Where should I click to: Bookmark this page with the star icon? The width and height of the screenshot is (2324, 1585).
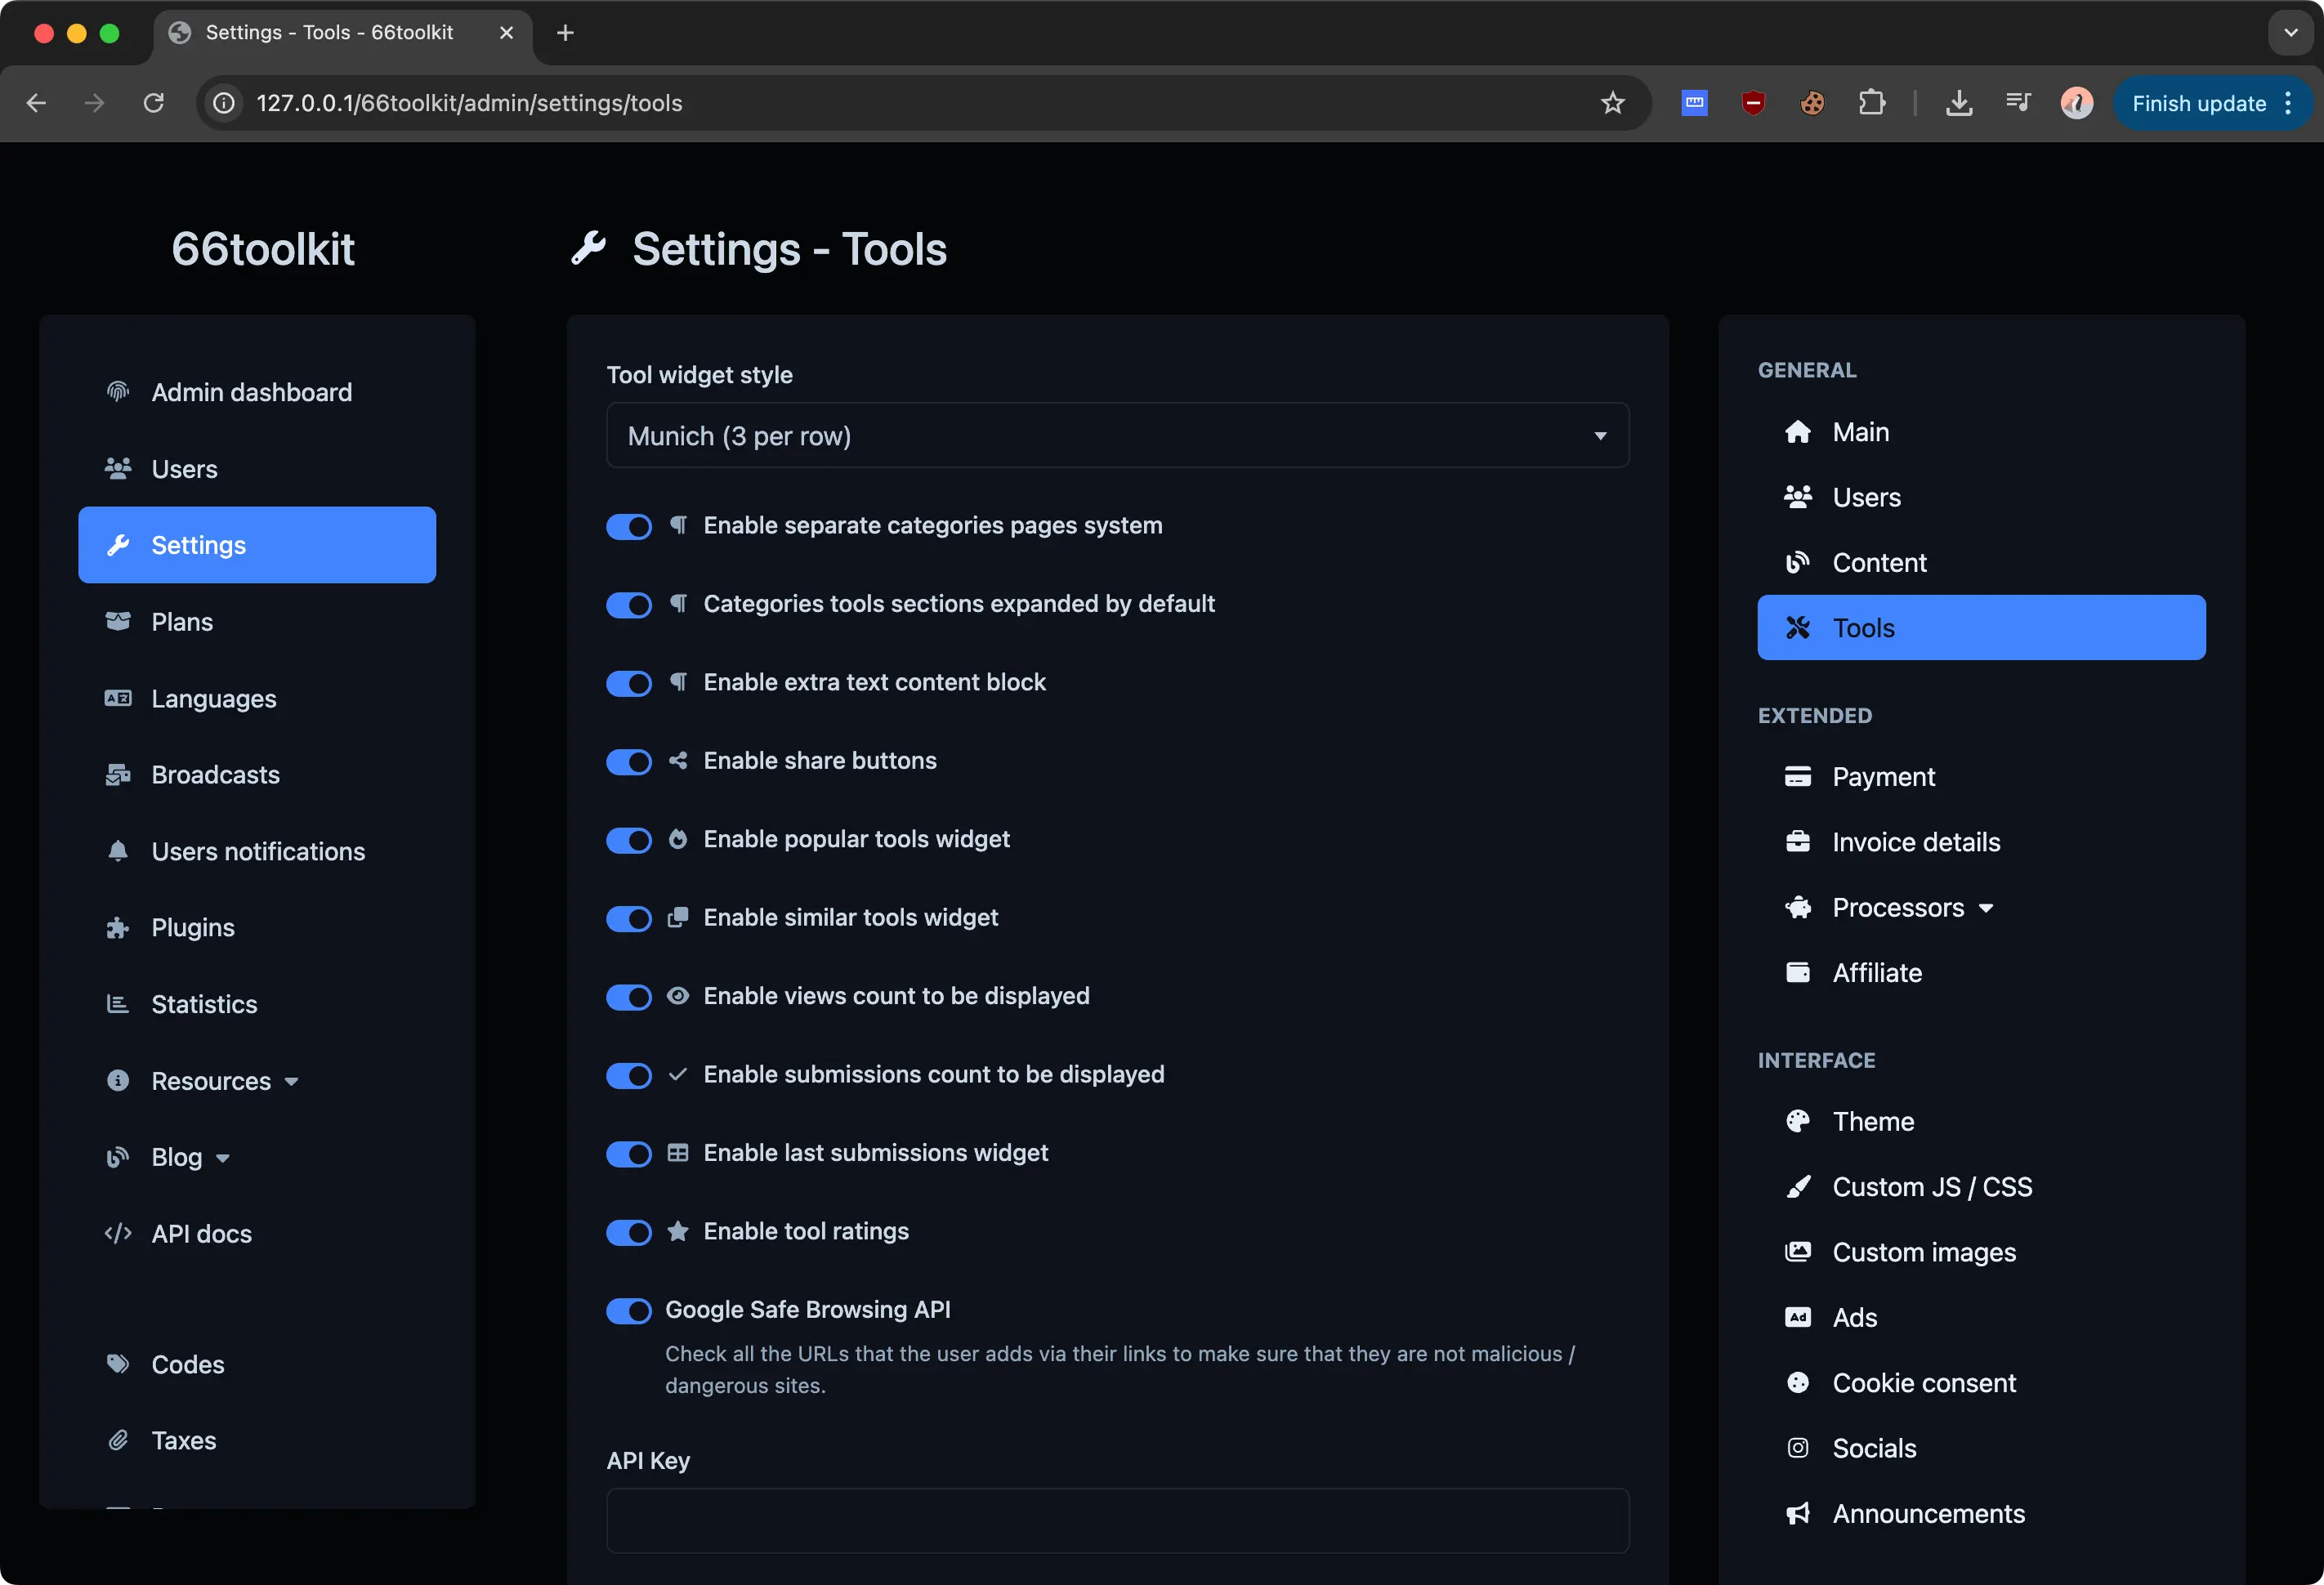(1612, 103)
